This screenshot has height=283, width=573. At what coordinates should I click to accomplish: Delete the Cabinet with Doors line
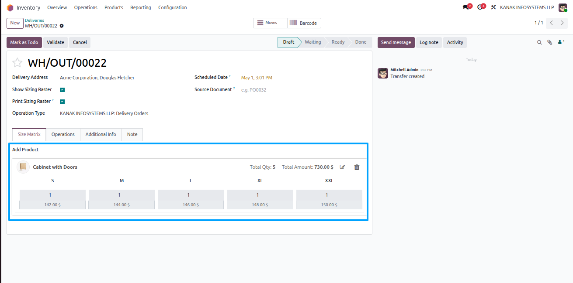[357, 167]
